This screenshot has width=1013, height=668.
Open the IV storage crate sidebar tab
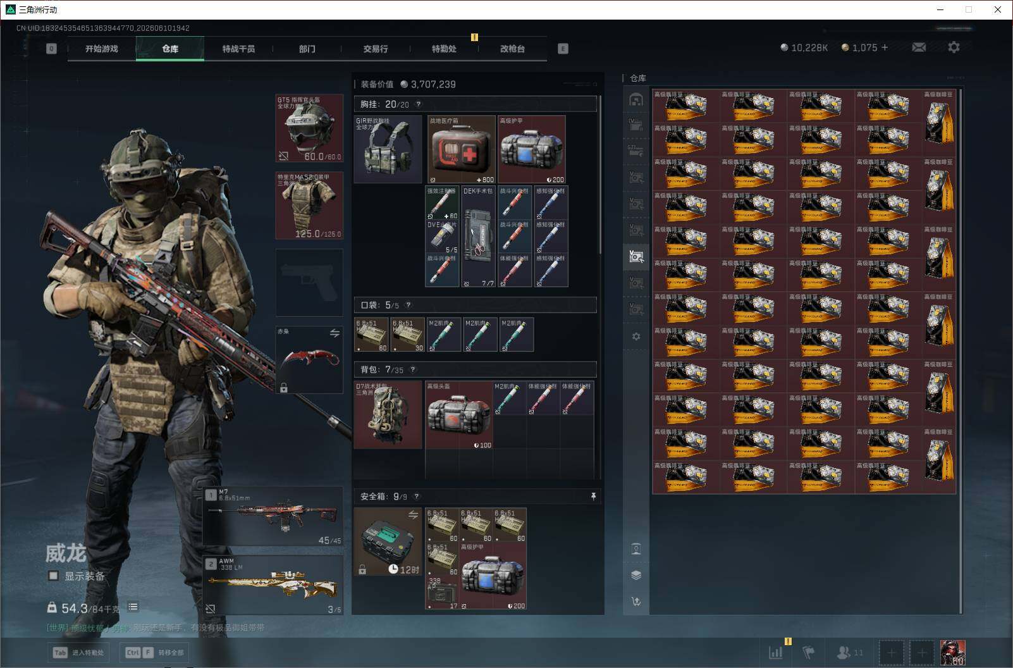click(636, 125)
